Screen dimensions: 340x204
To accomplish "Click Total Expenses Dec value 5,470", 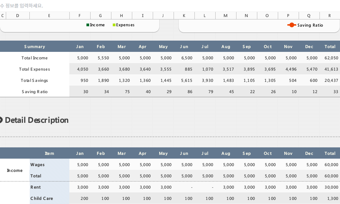I will click(x=312, y=69).
